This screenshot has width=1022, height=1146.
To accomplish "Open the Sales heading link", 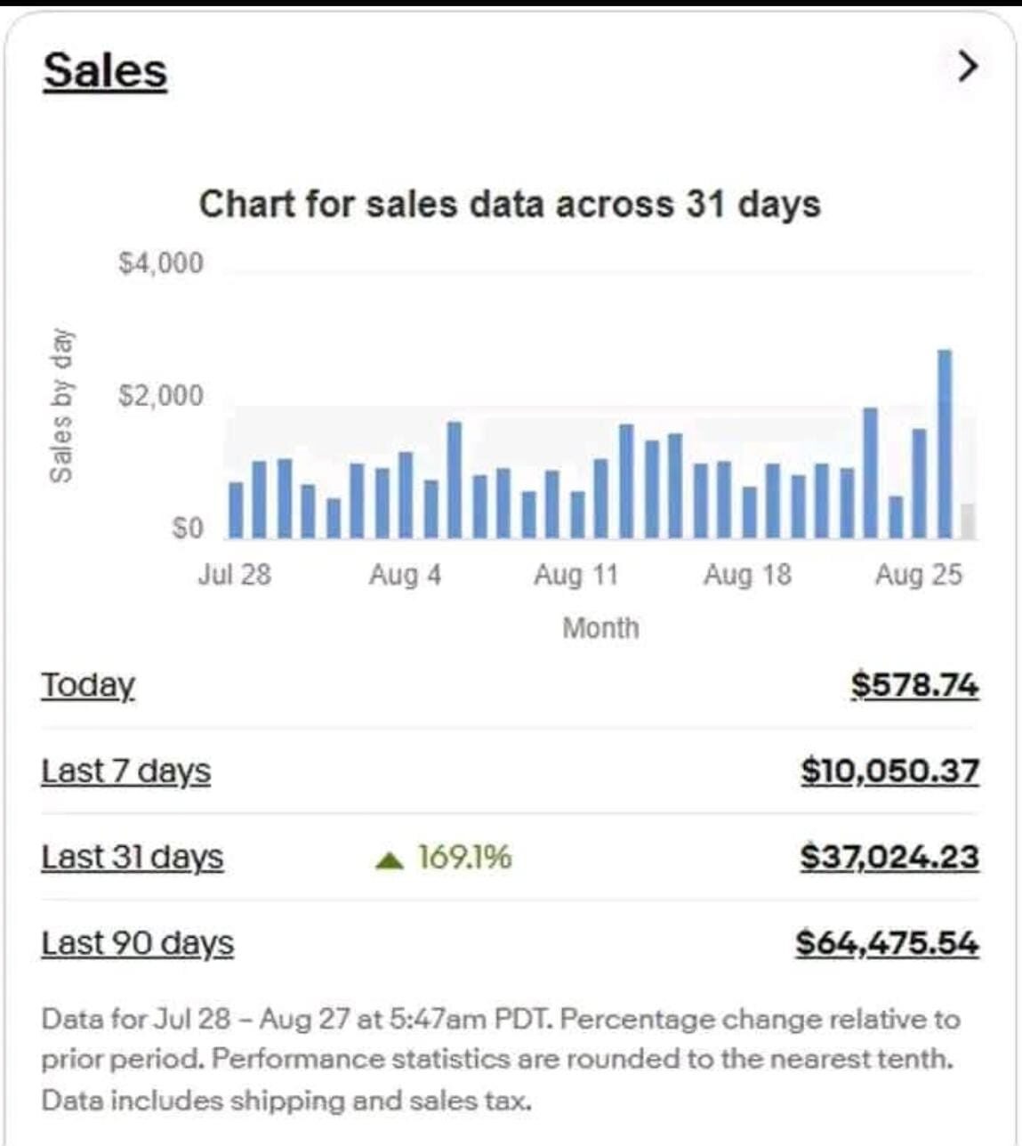I will pos(105,71).
